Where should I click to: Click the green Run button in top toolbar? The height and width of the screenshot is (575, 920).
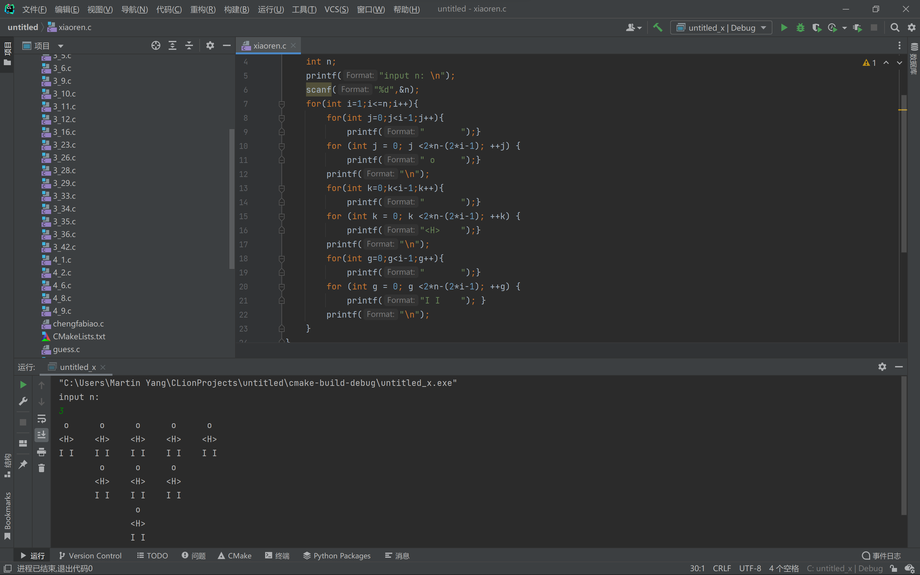(784, 28)
